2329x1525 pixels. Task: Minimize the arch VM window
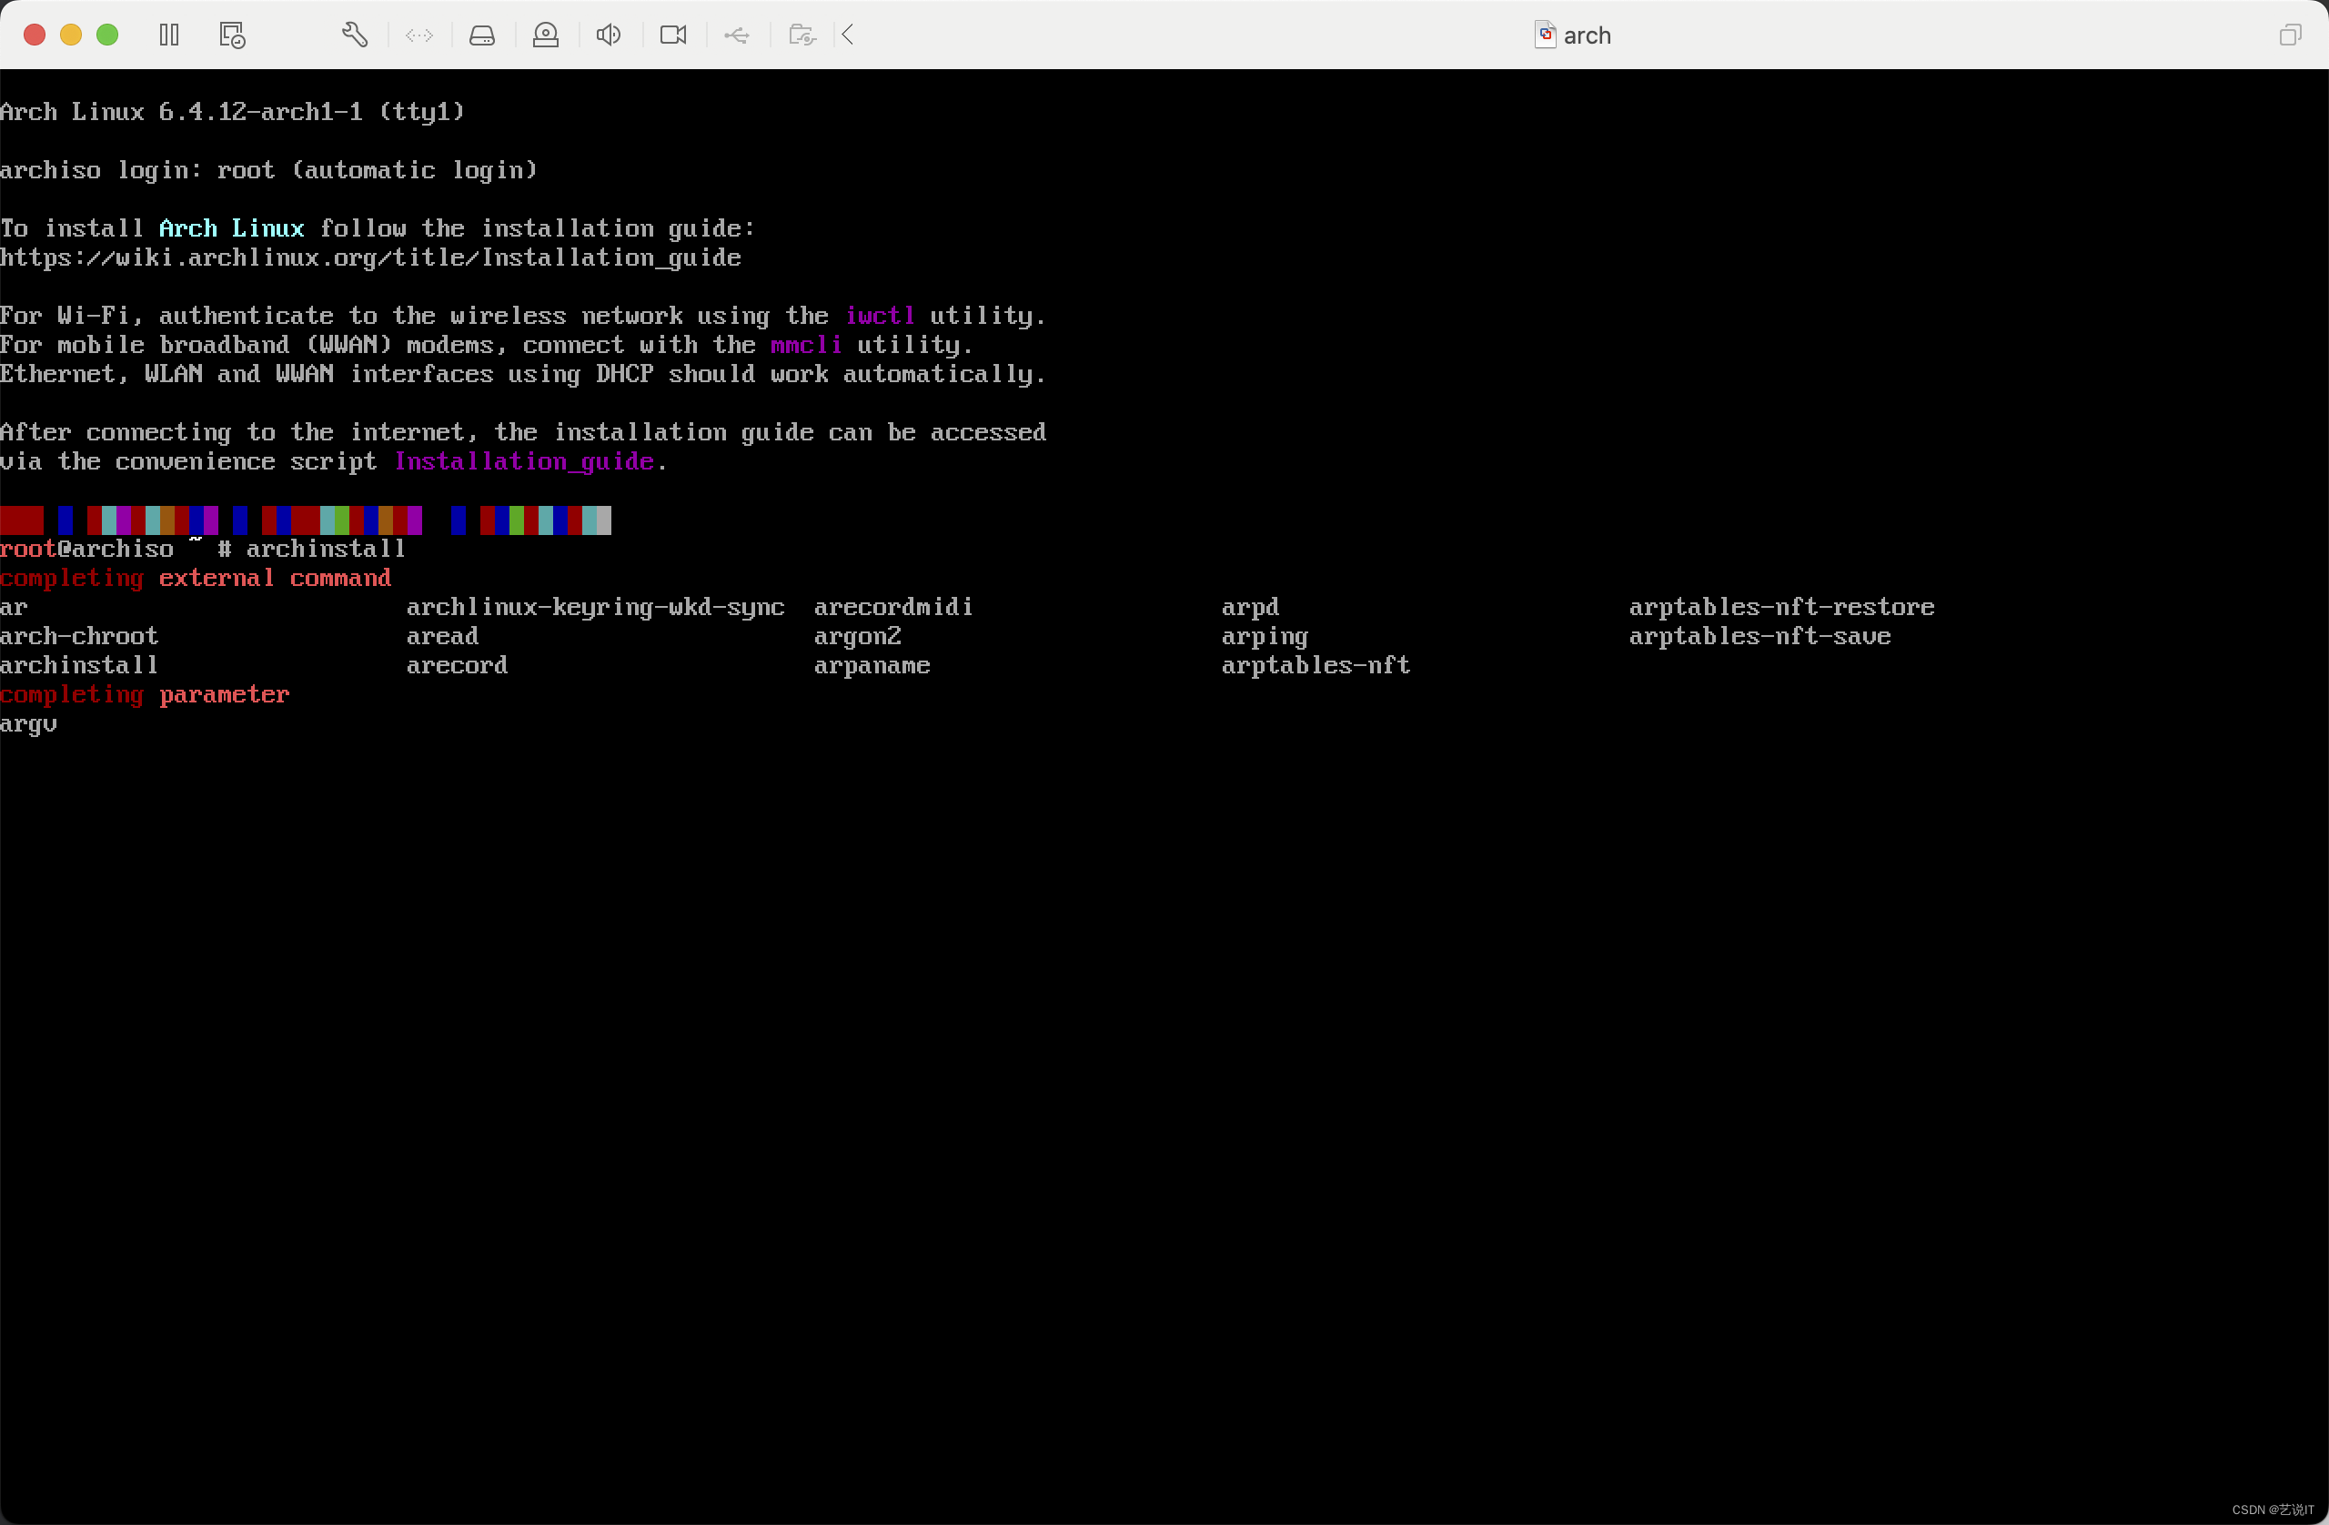(x=70, y=35)
